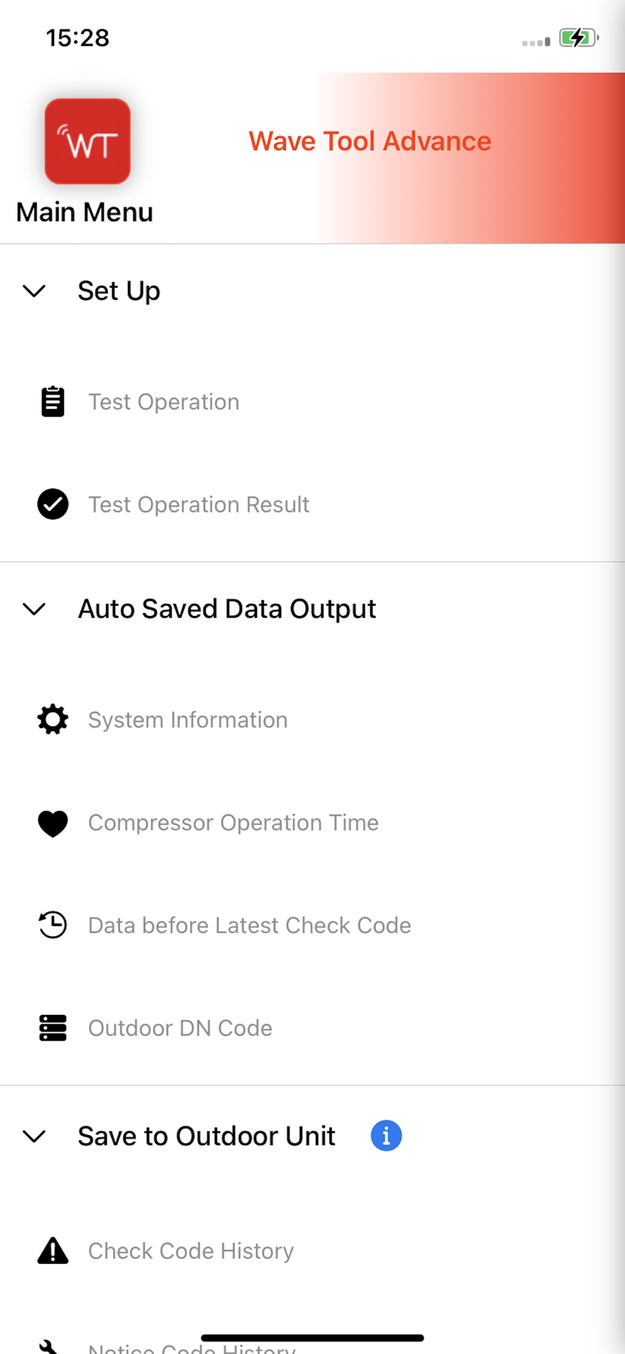The width and height of the screenshot is (625, 1354).
Task: Tap the warning triangle icon for Check Code History
Action: [x=53, y=1251]
